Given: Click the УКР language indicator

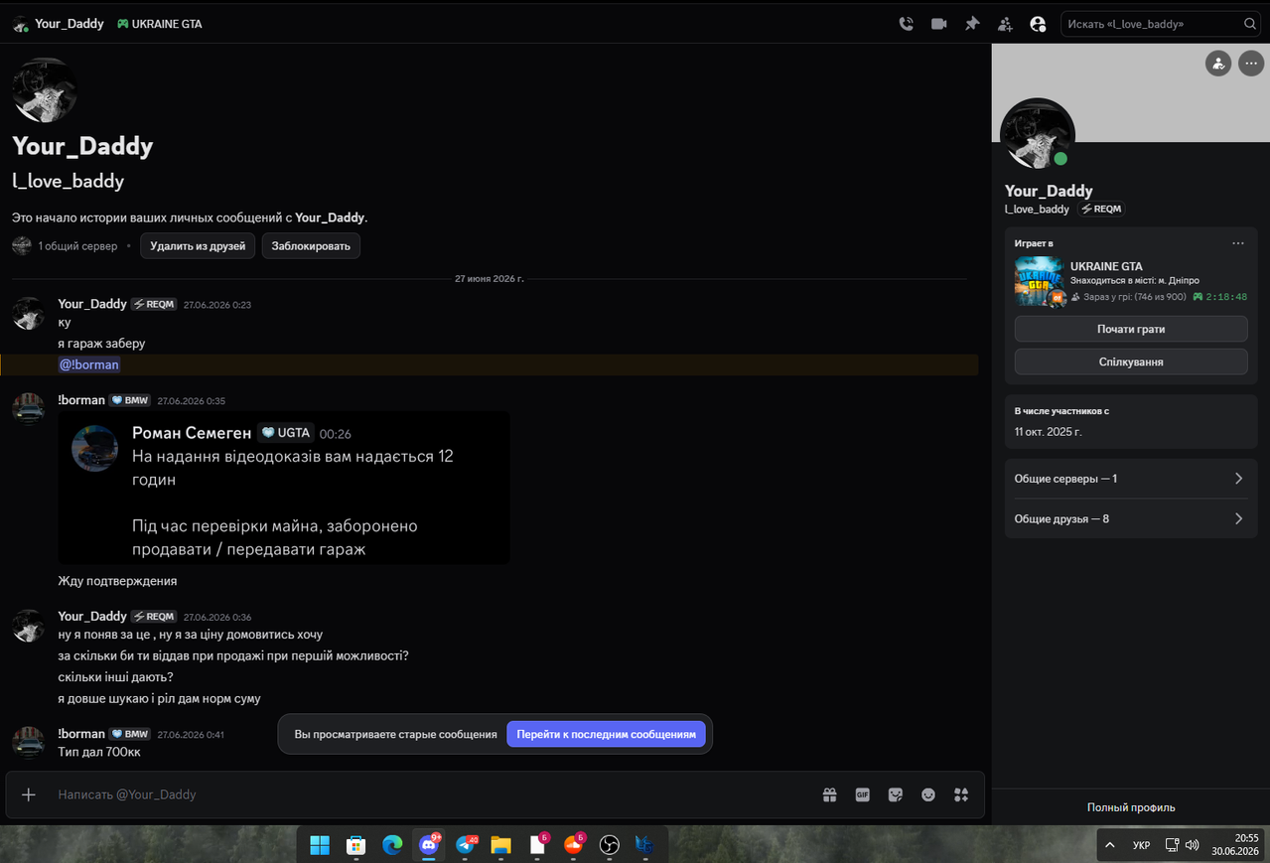Looking at the screenshot, I should [1142, 846].
